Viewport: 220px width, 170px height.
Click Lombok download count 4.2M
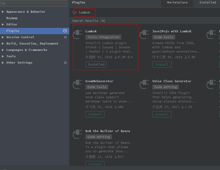point(120,57)
